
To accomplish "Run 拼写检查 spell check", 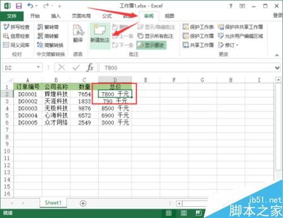I will 16,27.
